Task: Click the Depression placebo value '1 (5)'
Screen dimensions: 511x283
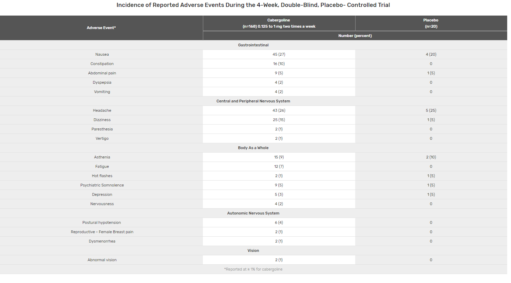Action: pyautogui.click(x=431, y=194)
